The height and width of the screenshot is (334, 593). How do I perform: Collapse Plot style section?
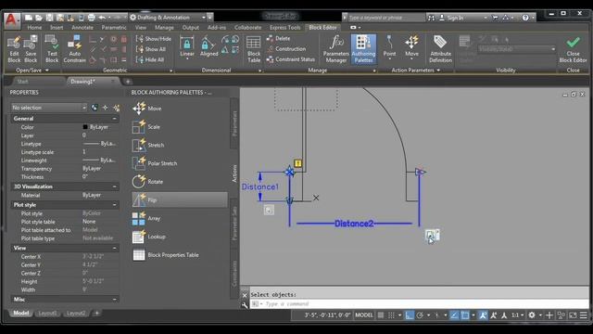pyautogui.click(x=114, y=205)
